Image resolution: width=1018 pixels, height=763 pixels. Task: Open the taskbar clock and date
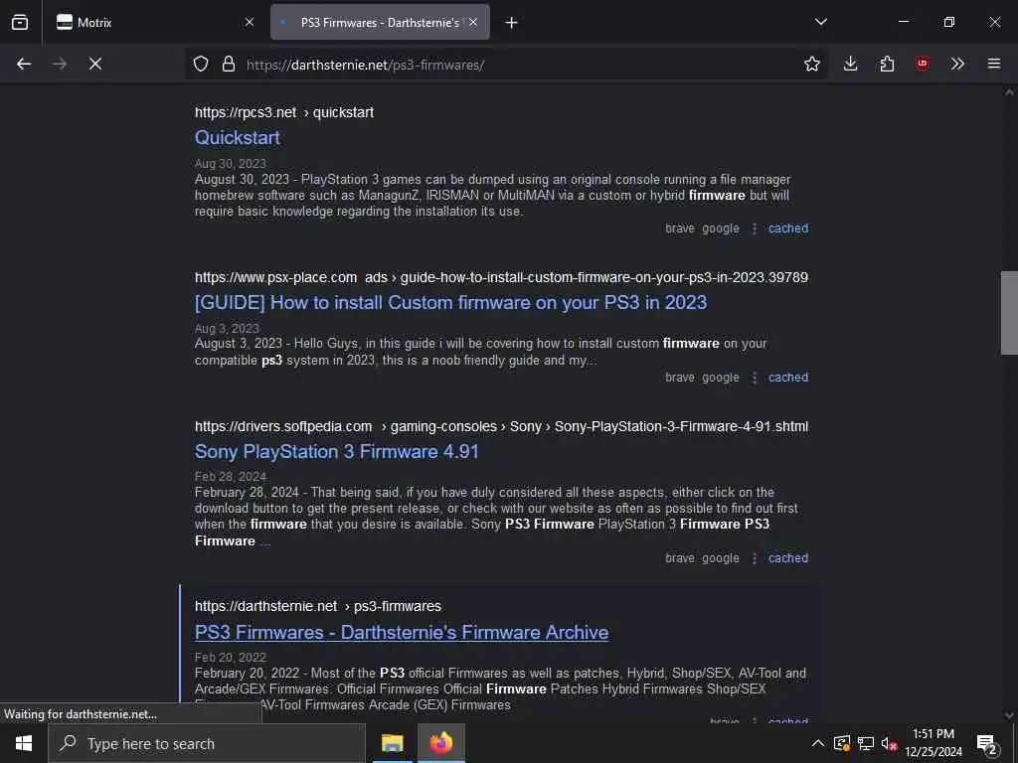click(x=933, y=743)
